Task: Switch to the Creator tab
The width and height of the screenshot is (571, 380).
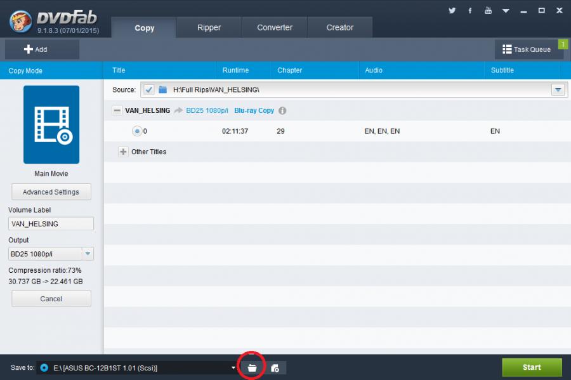Action: (340, 27)
